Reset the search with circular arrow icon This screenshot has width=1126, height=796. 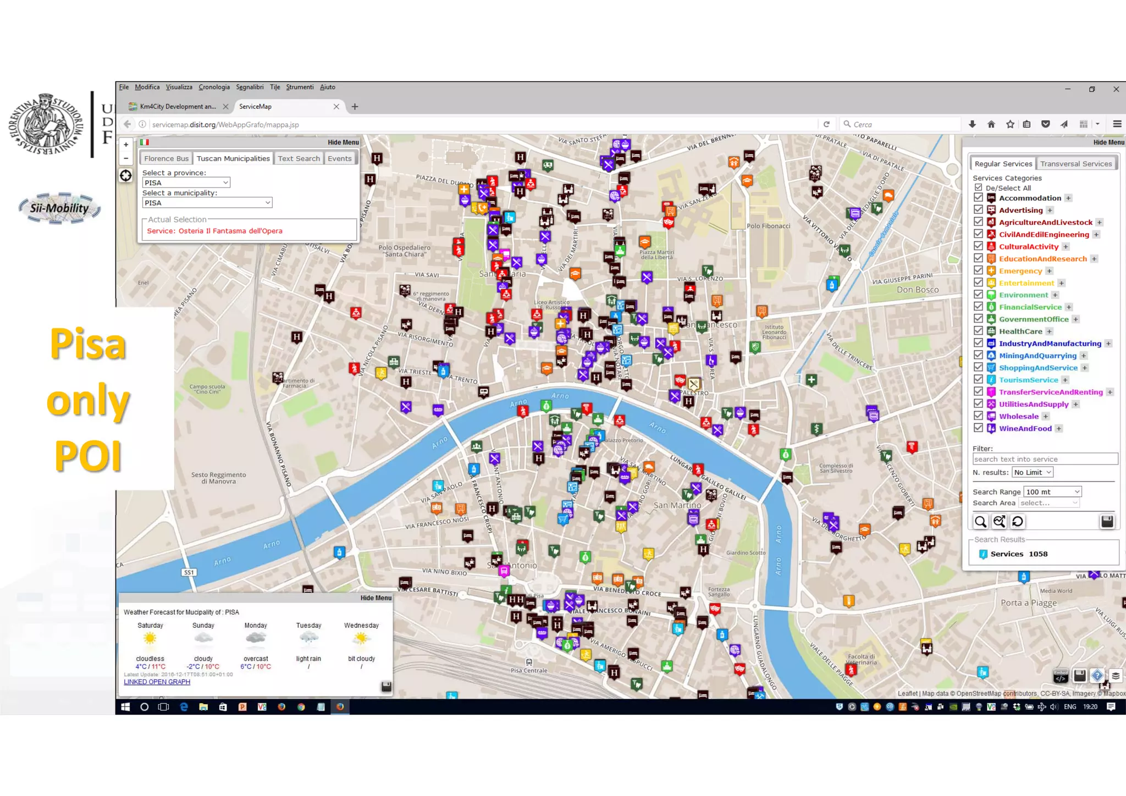1018,521
